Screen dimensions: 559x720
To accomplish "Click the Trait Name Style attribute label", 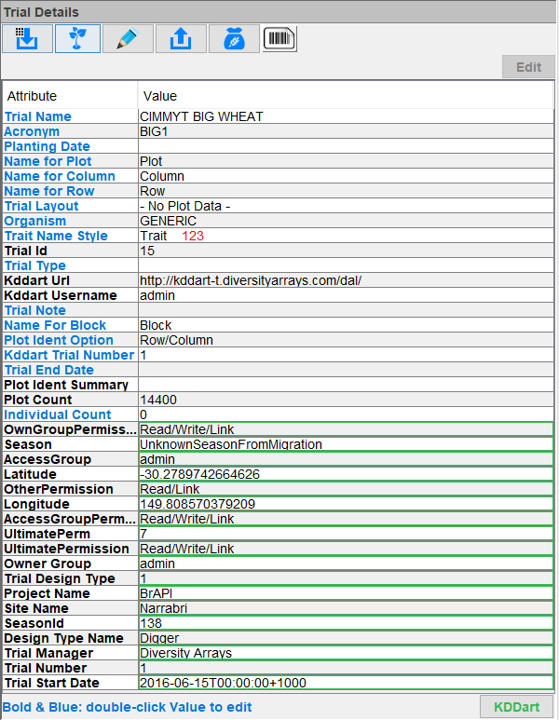I will coord(56,236).
